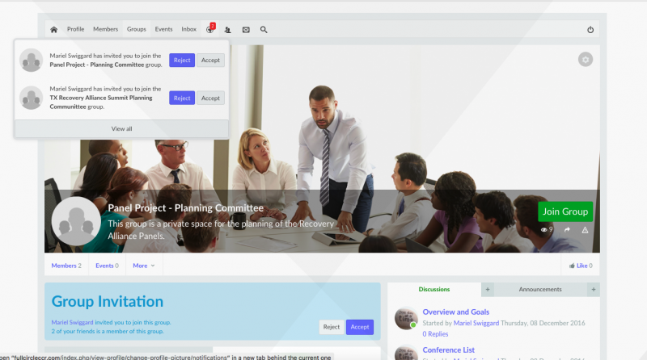Accept the Panel Project invitation notification
The width and height of the screenshot is (647, 360).
[x=210, y=61]
